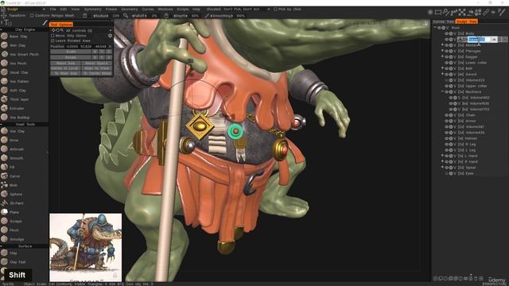Open the Curves menu
The width and height of the screenshot is (509, 286).
point(148,9)
